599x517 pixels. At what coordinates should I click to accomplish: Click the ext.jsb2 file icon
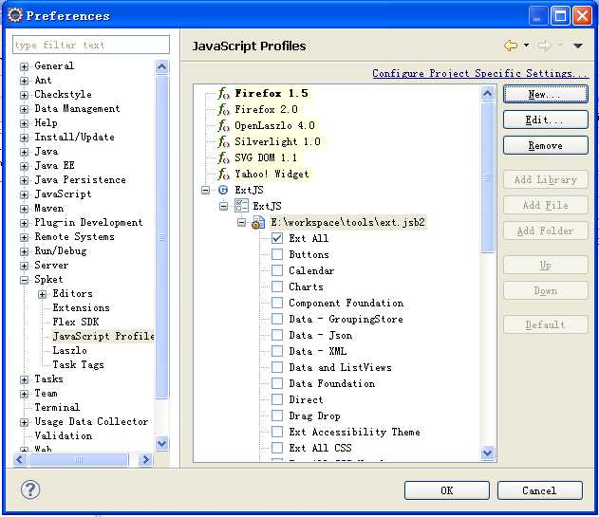[258, 223]
